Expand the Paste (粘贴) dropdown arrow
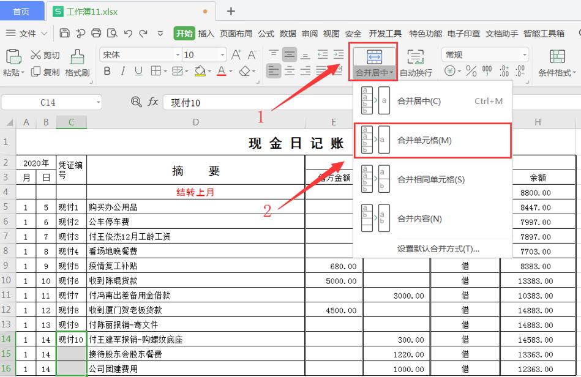This screenshot has width=581, height=377. (23, 73)
